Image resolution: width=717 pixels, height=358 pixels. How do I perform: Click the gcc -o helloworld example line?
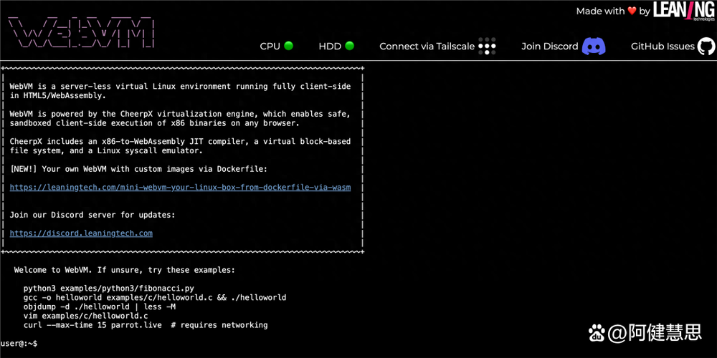155,298
